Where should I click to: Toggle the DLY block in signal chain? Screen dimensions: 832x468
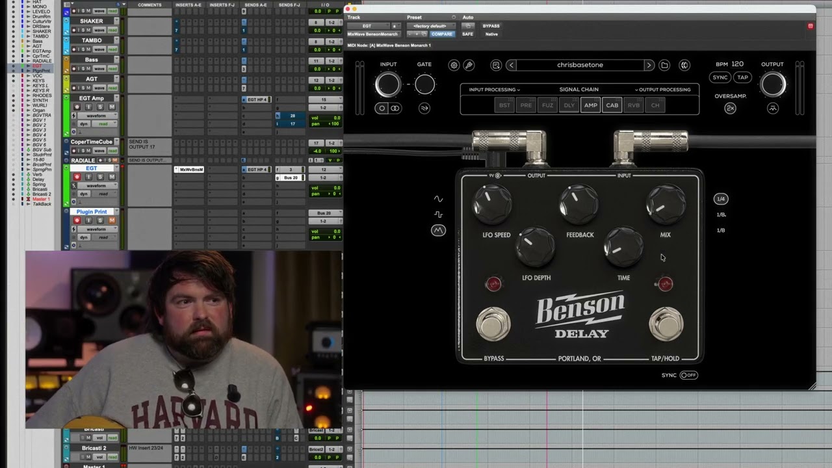pos(569,105)
